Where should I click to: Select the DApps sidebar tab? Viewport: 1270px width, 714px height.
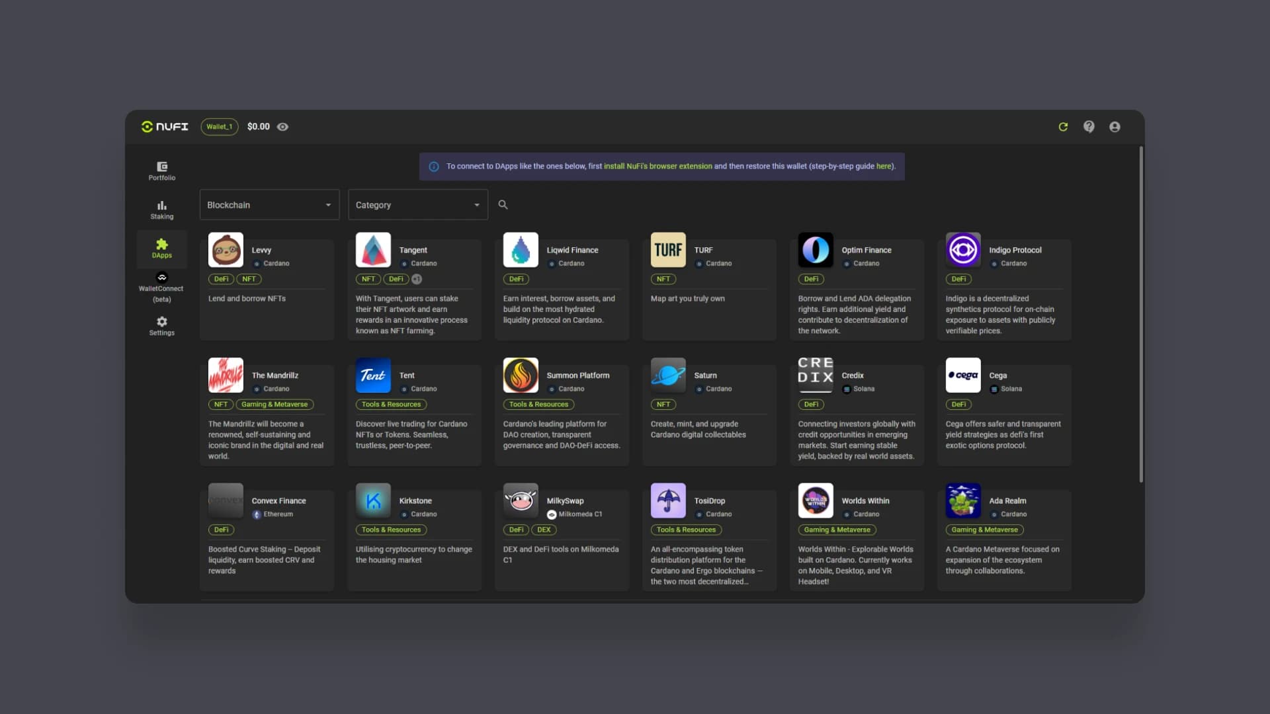[162, 249]
